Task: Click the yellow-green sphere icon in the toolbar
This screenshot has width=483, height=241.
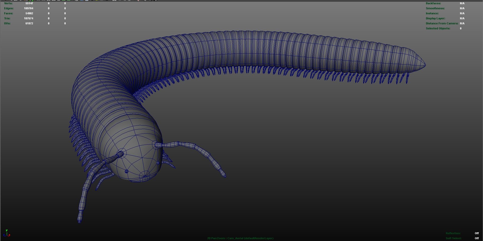Action: 97,1
